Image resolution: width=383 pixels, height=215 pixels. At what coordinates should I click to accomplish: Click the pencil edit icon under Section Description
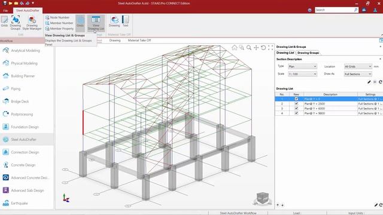[369, 82]
